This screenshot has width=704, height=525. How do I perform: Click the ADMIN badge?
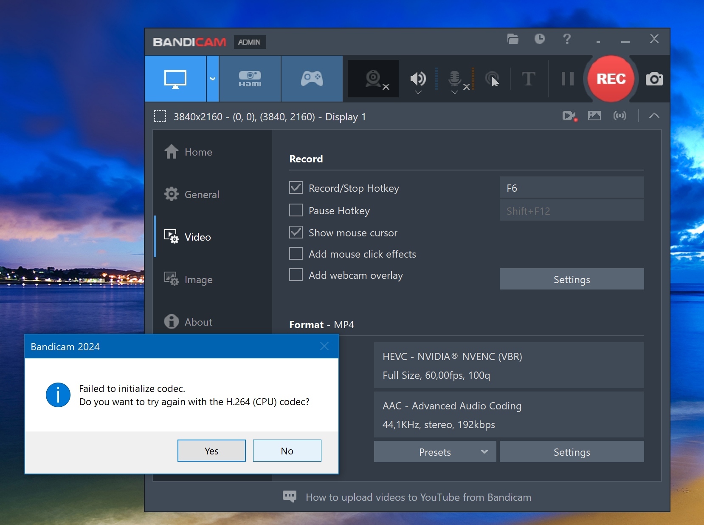[249, 42]
